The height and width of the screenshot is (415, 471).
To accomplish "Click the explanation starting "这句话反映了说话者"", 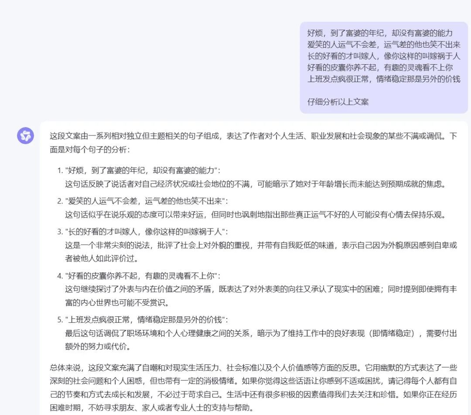I will (x=255, y=184).
